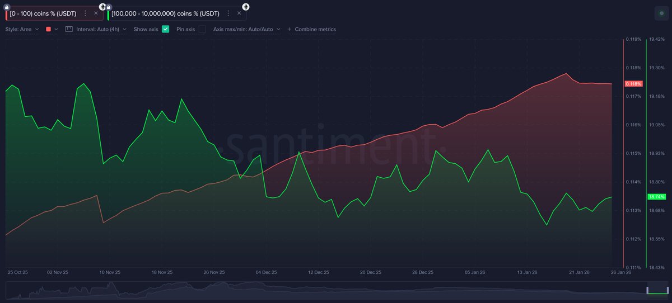Enable the Pin axis checkbox
672x303 pixels.
[202, 29]
